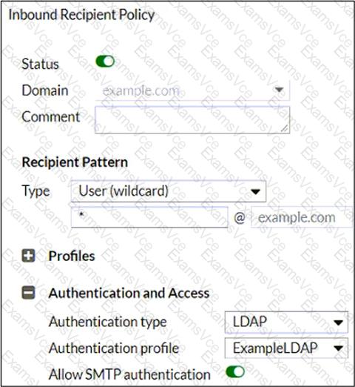Open ExampleLDAP authentication profile dropdown
Viewport: 355px width, 387px height.
click(x=286, y=348)
